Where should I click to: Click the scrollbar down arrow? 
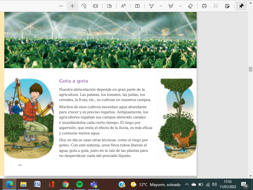click(250, 176)
